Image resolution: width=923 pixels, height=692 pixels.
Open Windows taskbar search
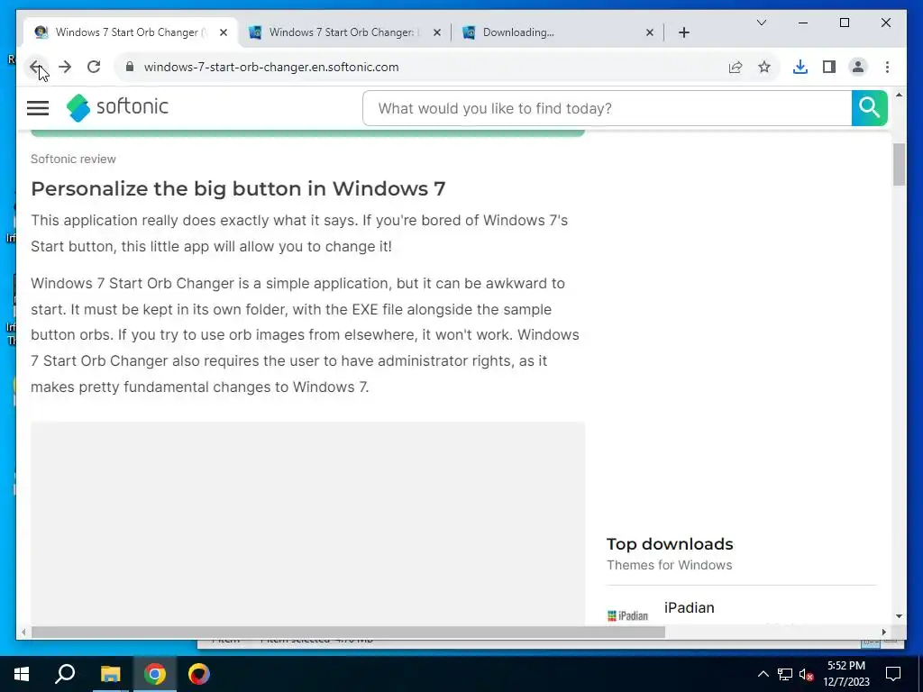click(65, 674)
